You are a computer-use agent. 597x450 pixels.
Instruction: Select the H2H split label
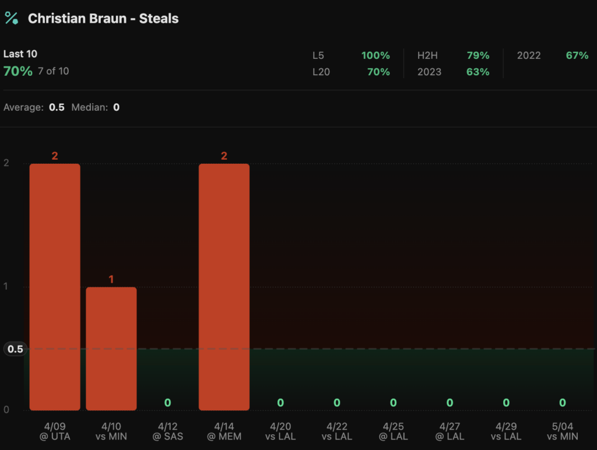point(427,55)
